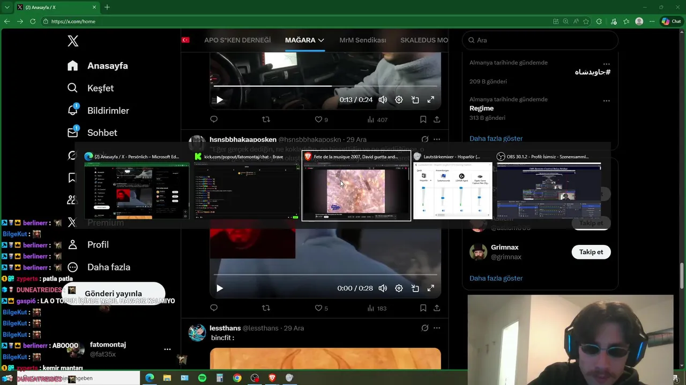Select kick.com chat Brave window thumbnail
This screenshot has width=686, height=385.
point(246,186)
